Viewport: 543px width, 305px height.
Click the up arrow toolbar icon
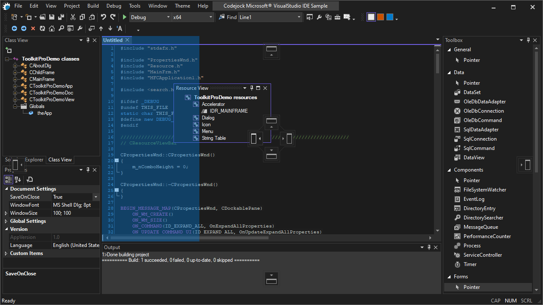coord(101,28)
